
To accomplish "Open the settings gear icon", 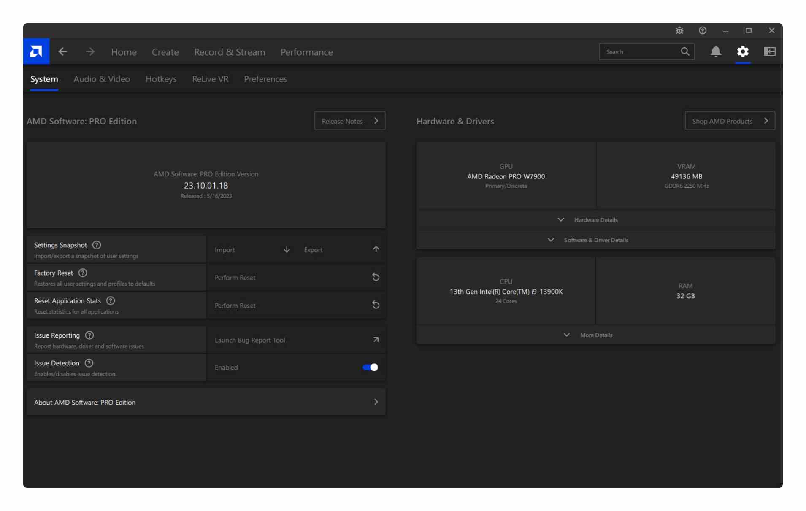I will (x=743, y=51).
